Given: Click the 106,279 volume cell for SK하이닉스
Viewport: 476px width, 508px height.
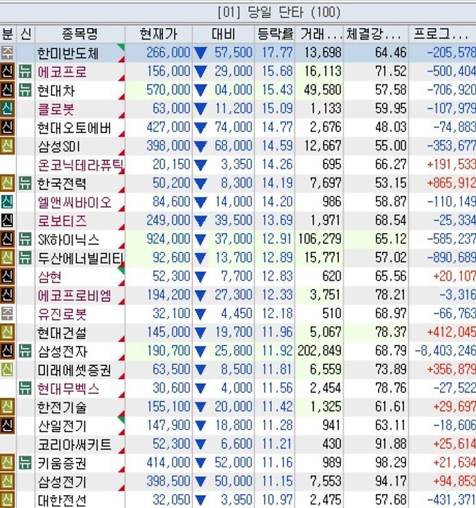Looking at the screenshot, I should click(x=319, y=239).
